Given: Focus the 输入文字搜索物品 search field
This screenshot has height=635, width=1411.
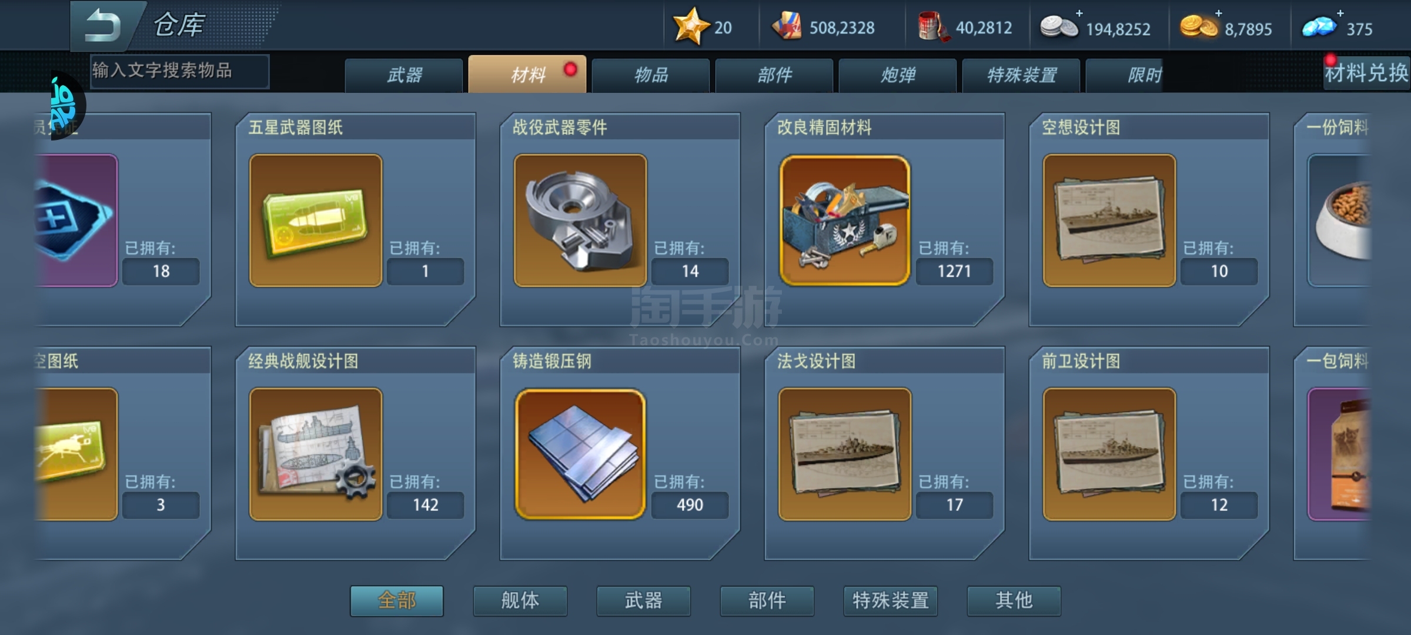Looking at the screenshot, I should click(180, 71).
